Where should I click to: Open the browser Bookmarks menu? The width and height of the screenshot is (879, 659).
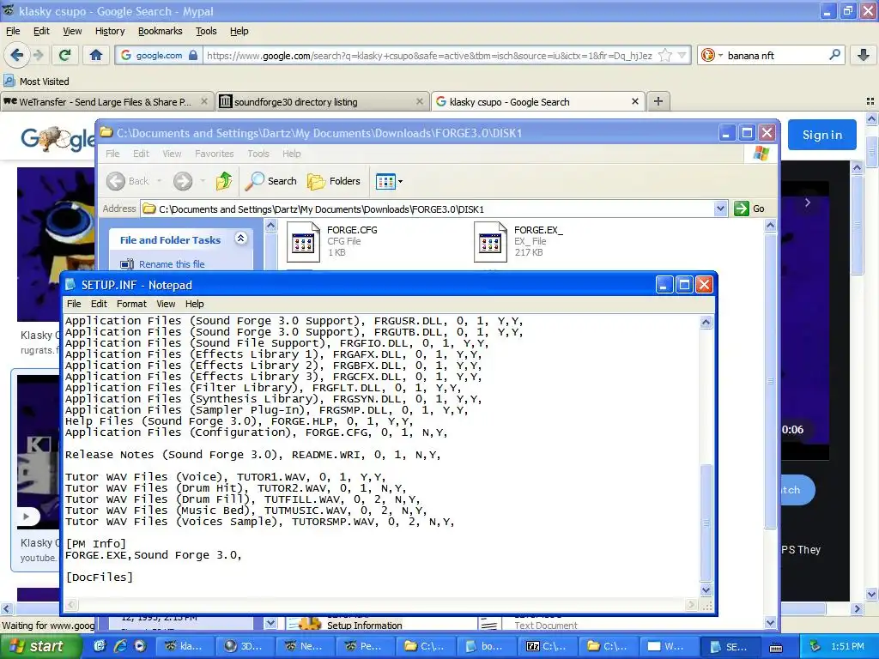tap(161, 31)
